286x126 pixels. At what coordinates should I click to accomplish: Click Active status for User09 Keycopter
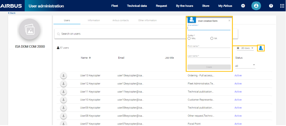pos(238,108)
